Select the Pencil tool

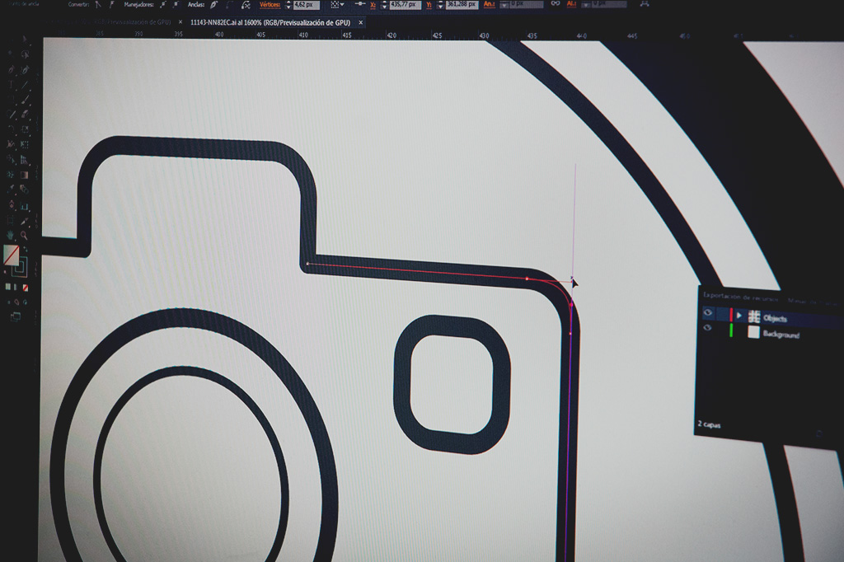(11, 115)
